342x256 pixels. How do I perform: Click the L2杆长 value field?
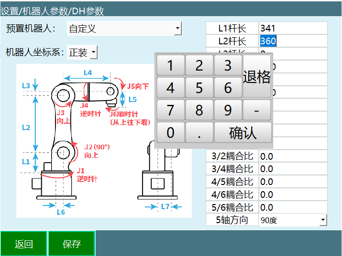(292, 41)
